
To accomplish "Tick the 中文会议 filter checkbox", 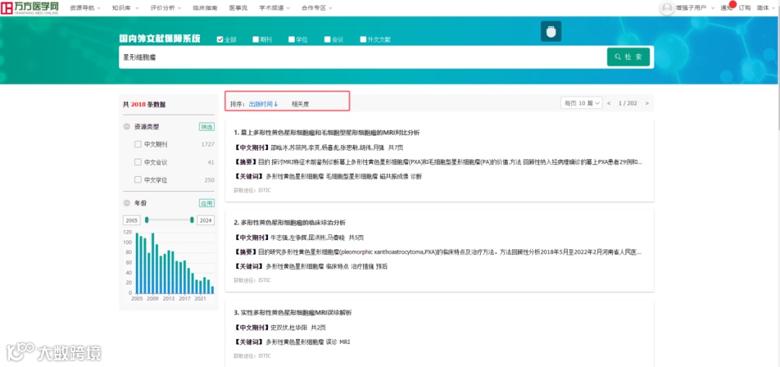I will [x=138, y=162].
